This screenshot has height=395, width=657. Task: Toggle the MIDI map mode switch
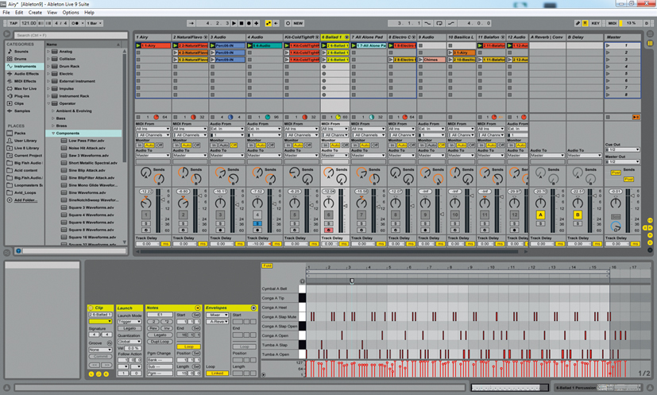[612, 24]
